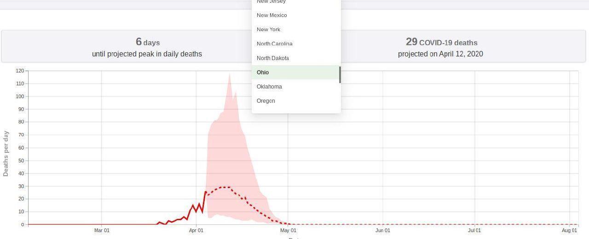Image resolution: width=589 pixels, height=239 pixels.
Task: Click the 'Apr 01' x-axis label
Action: (196, 230)
